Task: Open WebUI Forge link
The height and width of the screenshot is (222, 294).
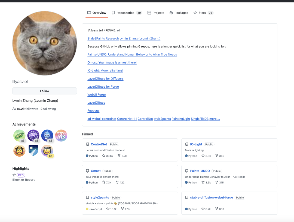Action: pos(97,94)
